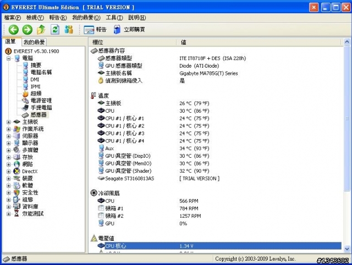This screenshot has height=265, width=352.
Task: Click the 冷卻風扇 cooling fan section header
Action: pyautogui.click(x=105, y=193)
